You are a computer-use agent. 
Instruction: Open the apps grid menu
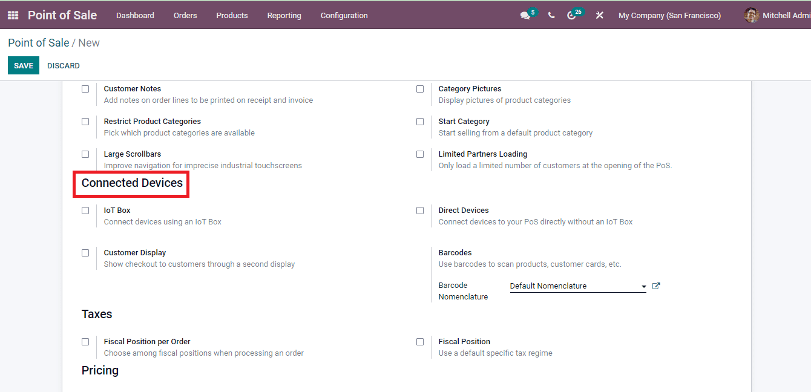[12, 15]
